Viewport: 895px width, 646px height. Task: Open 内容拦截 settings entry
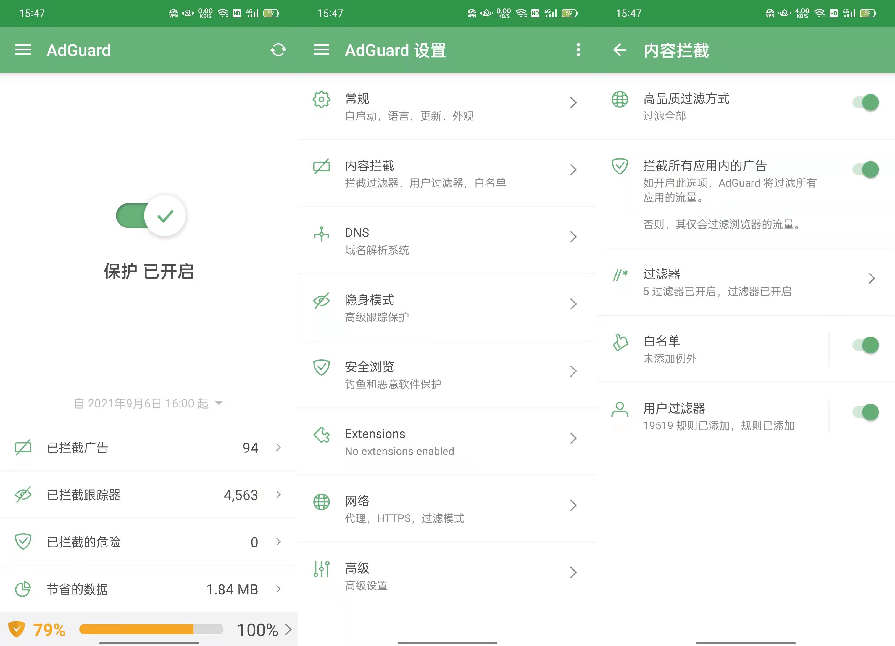pos(447,174)
